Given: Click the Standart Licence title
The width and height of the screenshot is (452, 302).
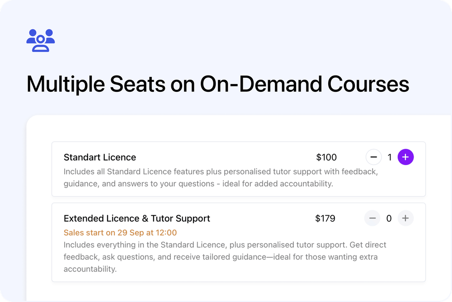Looking at the screenshot, I should tap(100, 157).
